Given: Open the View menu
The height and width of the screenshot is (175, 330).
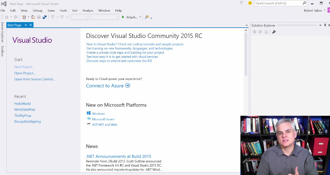Looking at the screenshot, I should click(24, 11).
